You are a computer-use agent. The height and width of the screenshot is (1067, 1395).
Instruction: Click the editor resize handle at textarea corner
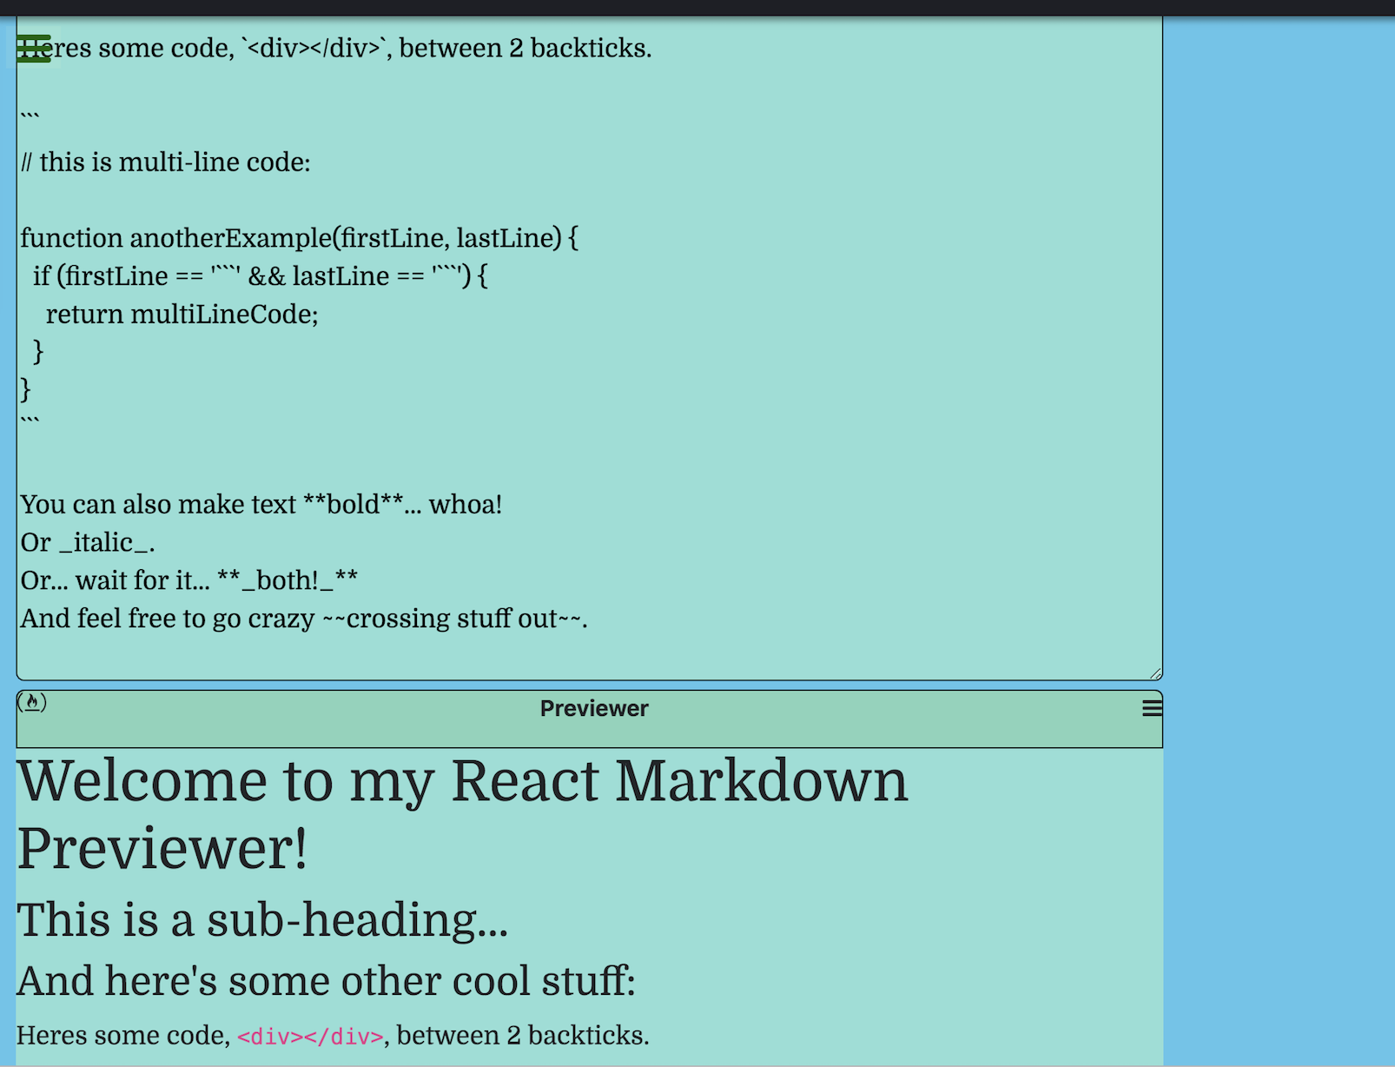tap(1155, 673)
